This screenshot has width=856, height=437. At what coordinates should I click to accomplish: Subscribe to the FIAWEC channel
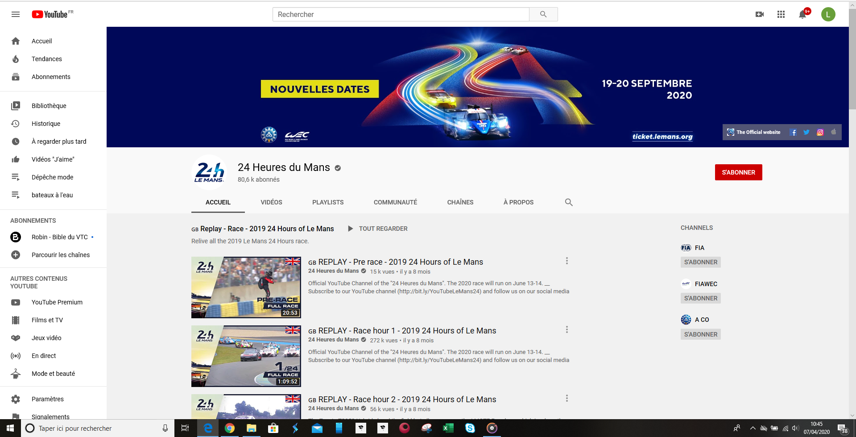click(x=701, y=298)
